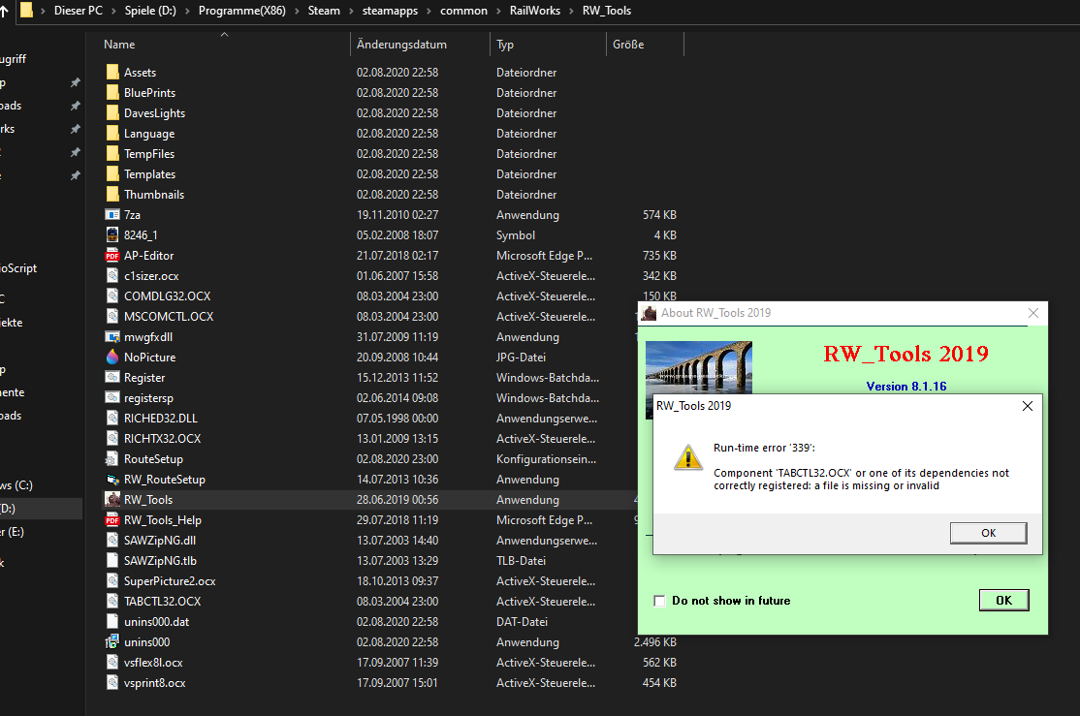Expand the chevron after steamapps breadcrumb
1080x716 pixels.
click(429, 11)
